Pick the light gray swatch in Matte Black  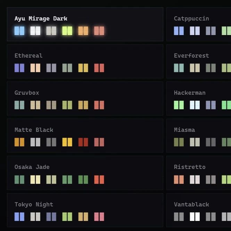[x=35, y=142]
